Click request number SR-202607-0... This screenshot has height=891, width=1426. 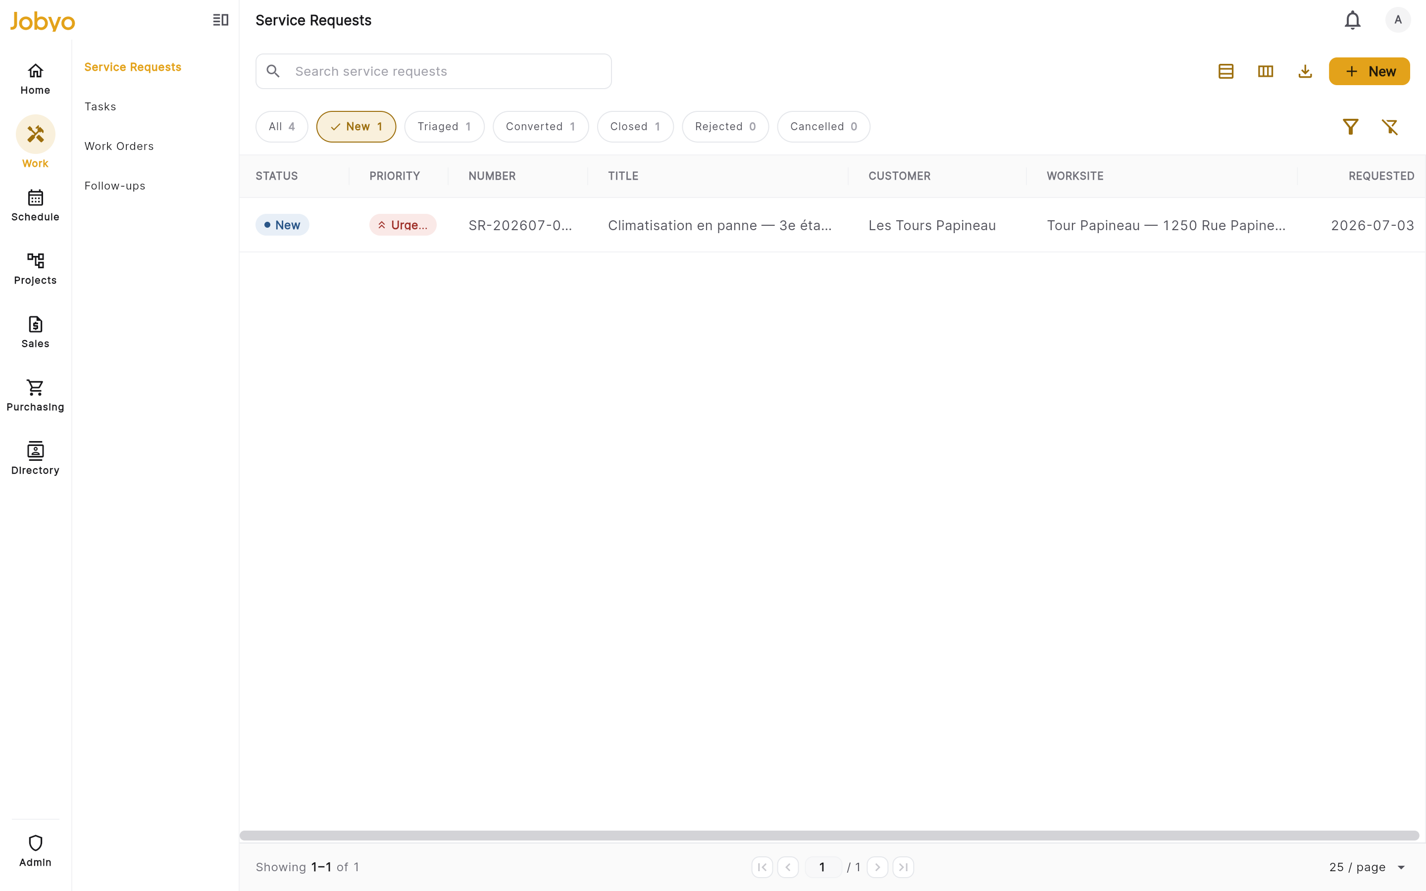(x=520, y=226)
